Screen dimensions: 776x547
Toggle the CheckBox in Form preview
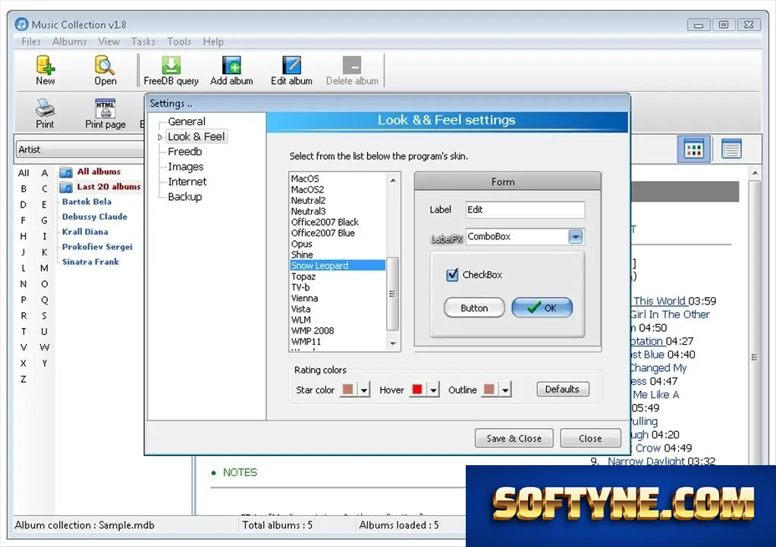452,275
